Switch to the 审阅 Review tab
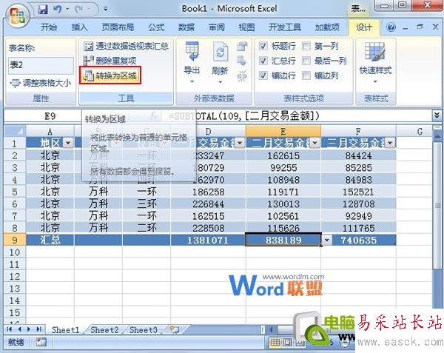The width and height of the screenshot is (444, 353). pyautogui.click(x=217, y=27)
